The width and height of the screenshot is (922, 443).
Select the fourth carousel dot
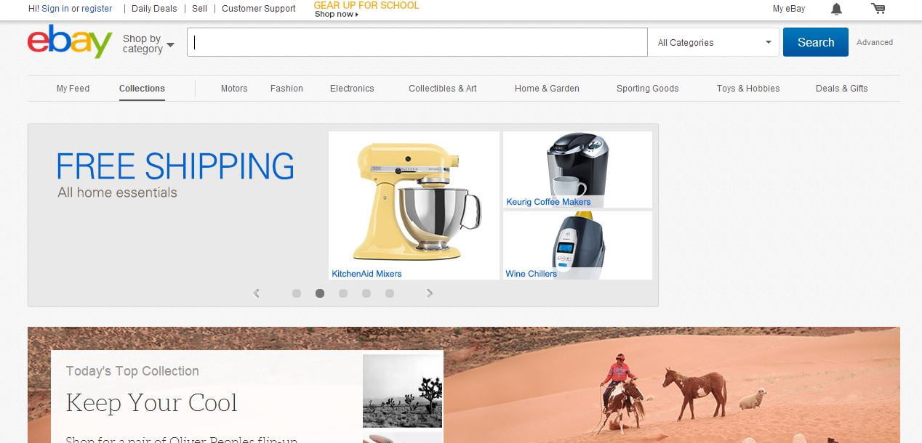[366, 293]
